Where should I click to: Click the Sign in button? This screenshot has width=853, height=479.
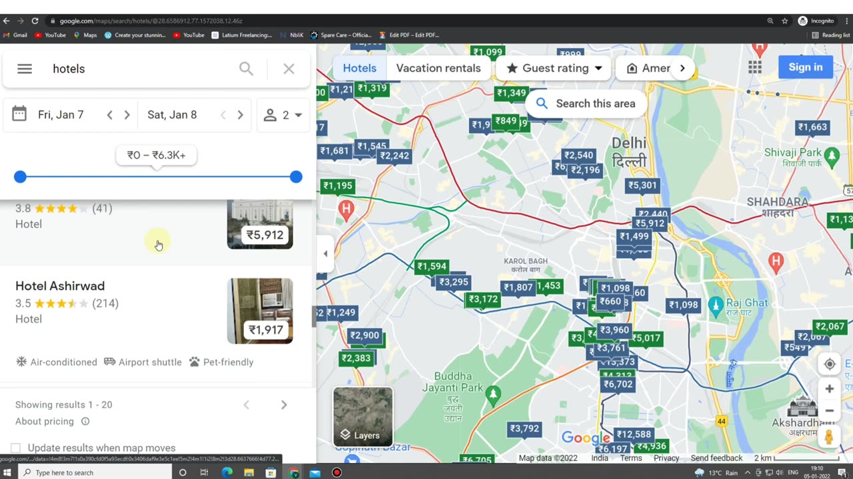pos(806,67)
